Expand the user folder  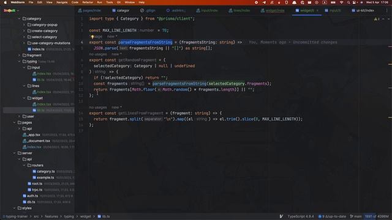click(19, 117)
